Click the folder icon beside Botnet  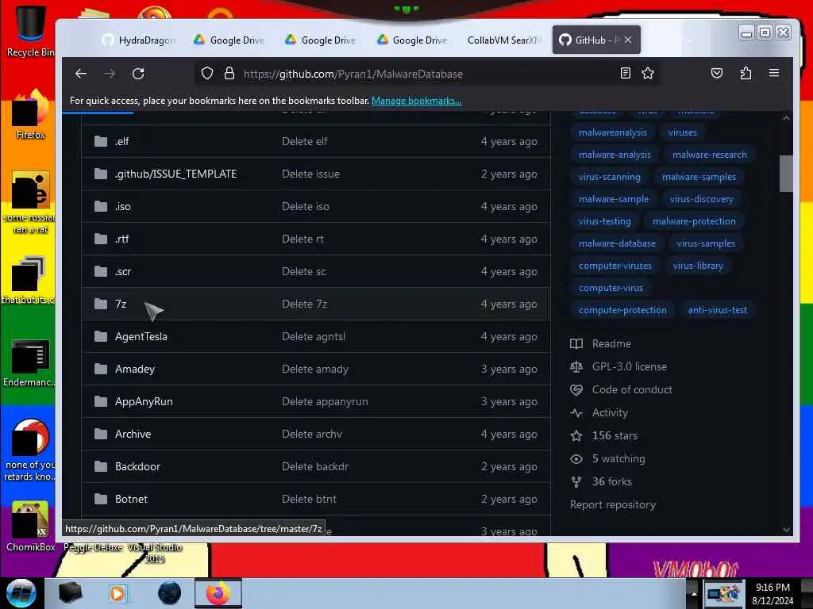click(x=101, y=500)
